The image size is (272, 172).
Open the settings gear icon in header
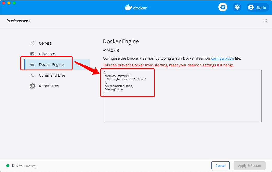[223, 7]
